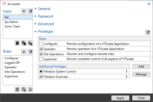Click the user groups icon below Users list
This screenshot has width=153, height=102.
click(x=30, y=43)
